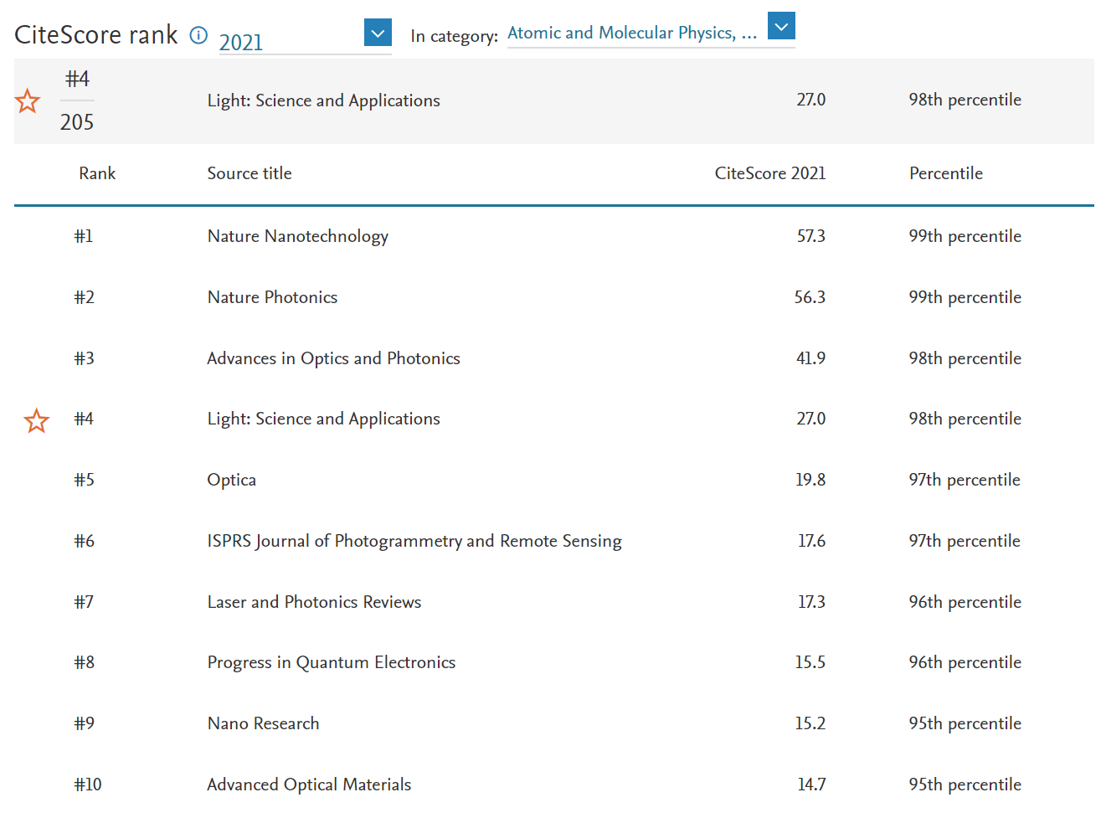Viewport: 1101px width, 818px height.
Task: Click the CiteScore rank info icon
Action: (x=198, y=35)
